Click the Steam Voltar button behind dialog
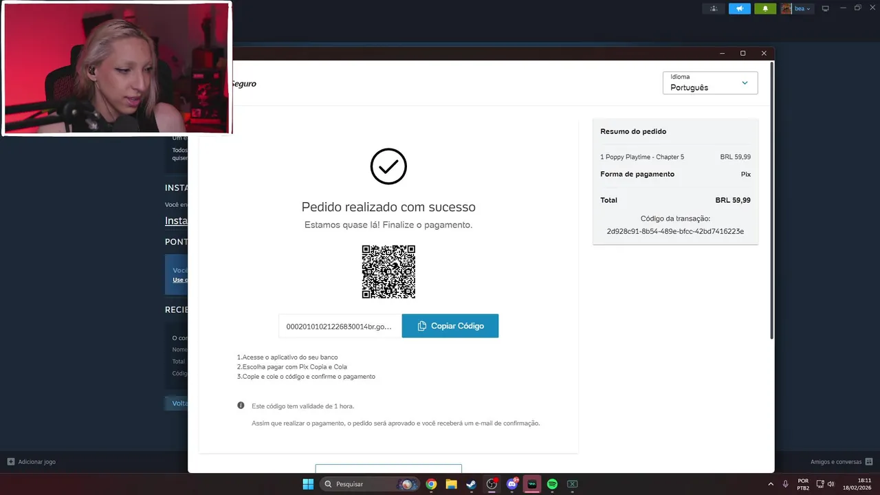Image resolution: width=880 pixels, height=495 pixels. [177, 404]
